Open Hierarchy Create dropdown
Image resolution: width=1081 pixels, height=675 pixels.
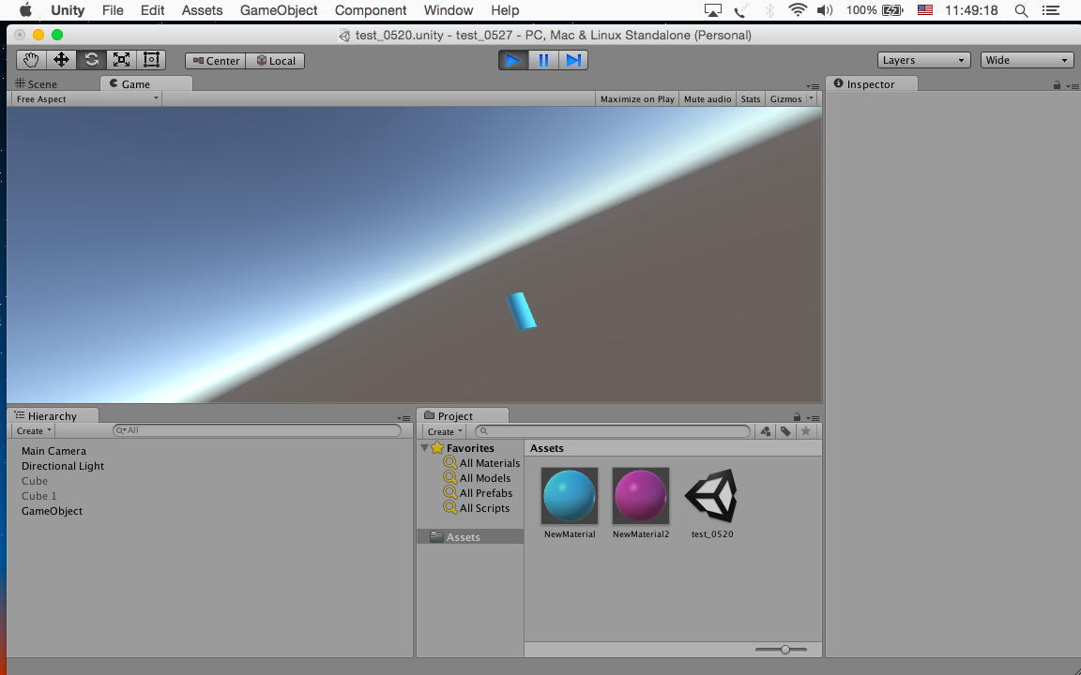click(34, 430)
